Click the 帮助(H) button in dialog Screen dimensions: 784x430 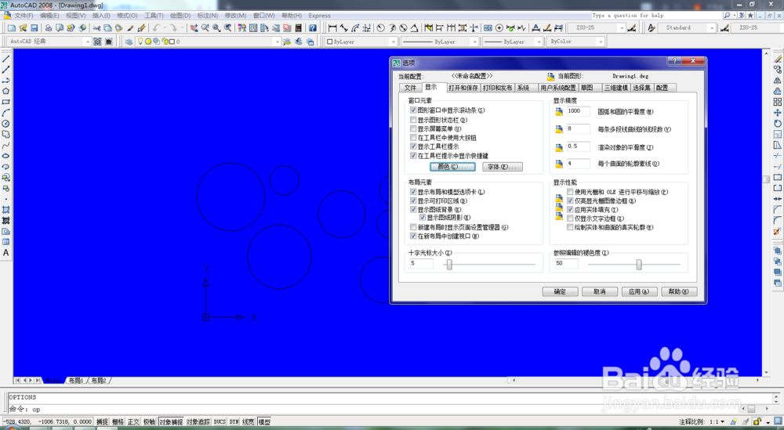pos(678,291)
